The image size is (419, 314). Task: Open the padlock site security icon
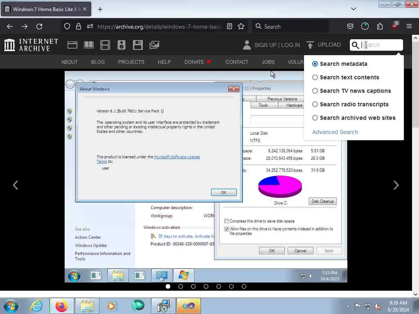click(78, 26)
